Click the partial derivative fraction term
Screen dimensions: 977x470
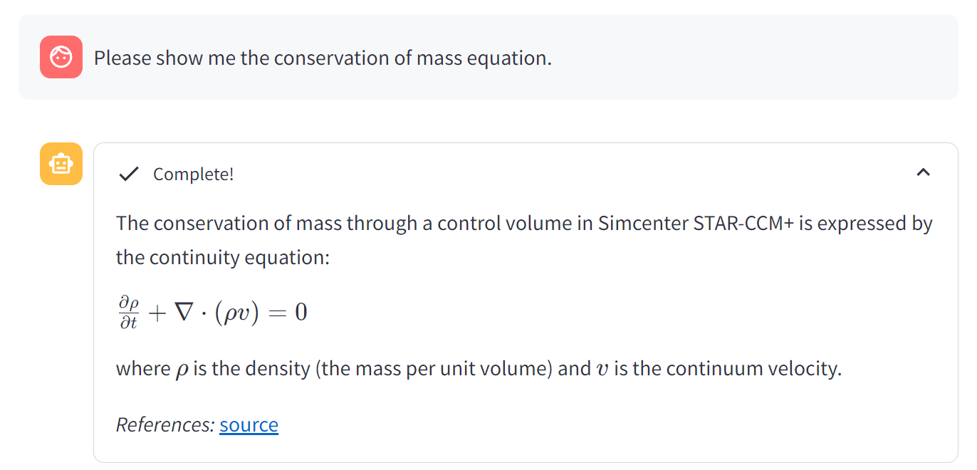pos(128,312)
